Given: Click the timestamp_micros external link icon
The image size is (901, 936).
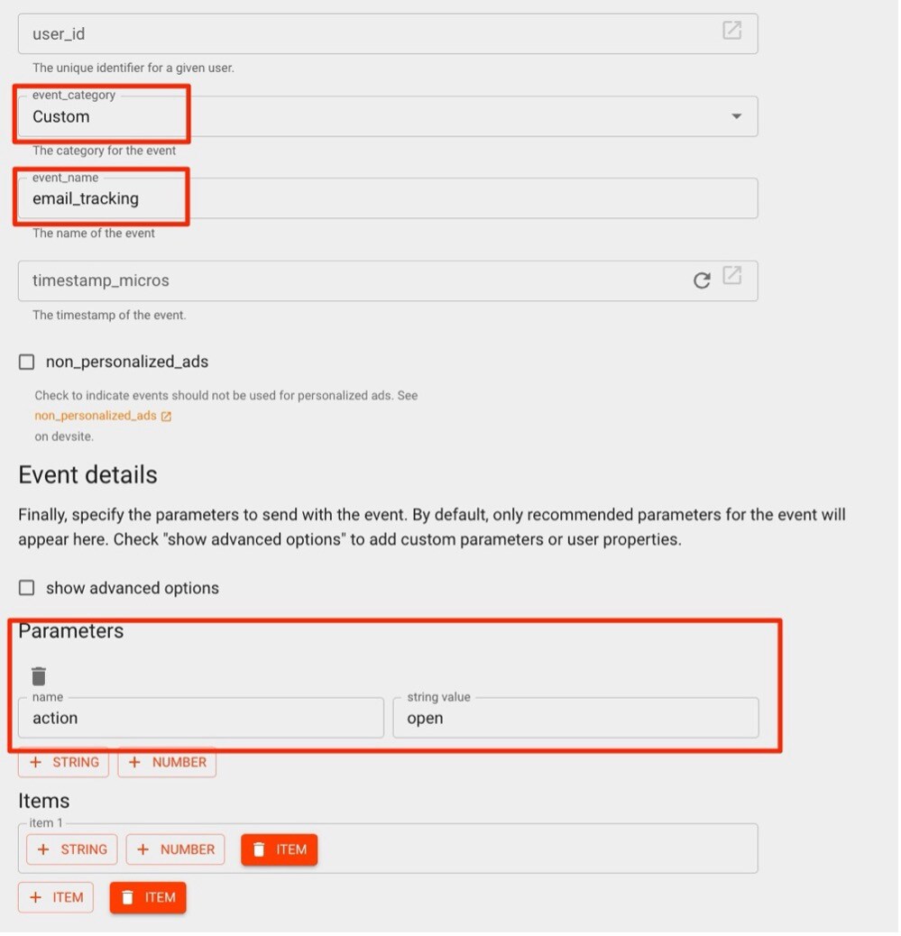Looking at the screenshot, I should (732, 276).
